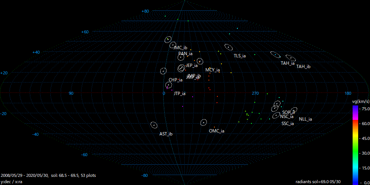
Task: Select the radiant circle above NLL_ia
Action: (294, 110)
